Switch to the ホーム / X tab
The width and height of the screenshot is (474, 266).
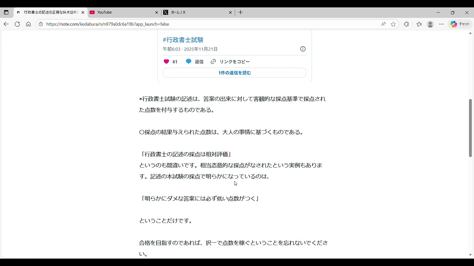196,12
